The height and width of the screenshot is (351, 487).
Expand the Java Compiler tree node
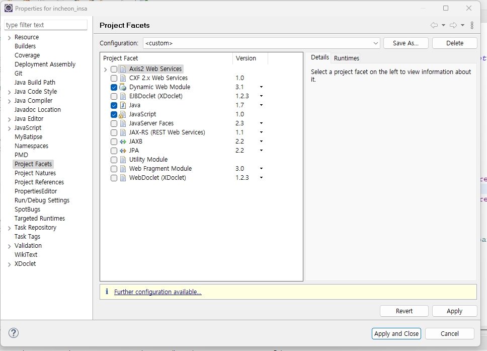[x=10, y=101]
